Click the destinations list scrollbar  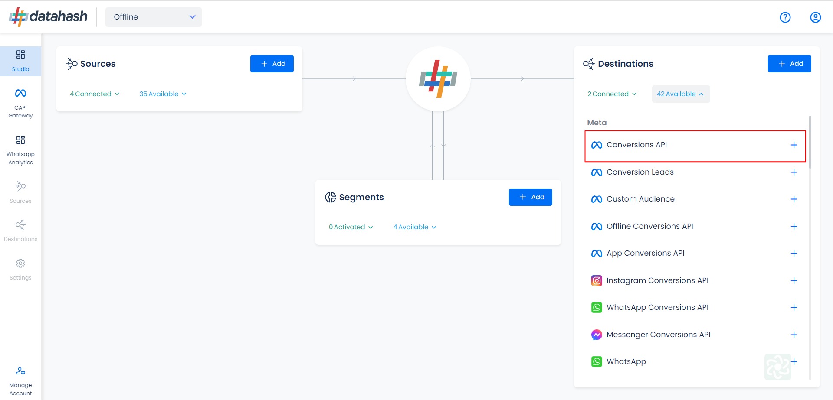810,142
